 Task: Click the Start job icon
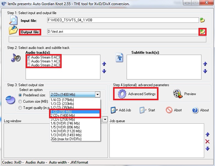point(143,110)
